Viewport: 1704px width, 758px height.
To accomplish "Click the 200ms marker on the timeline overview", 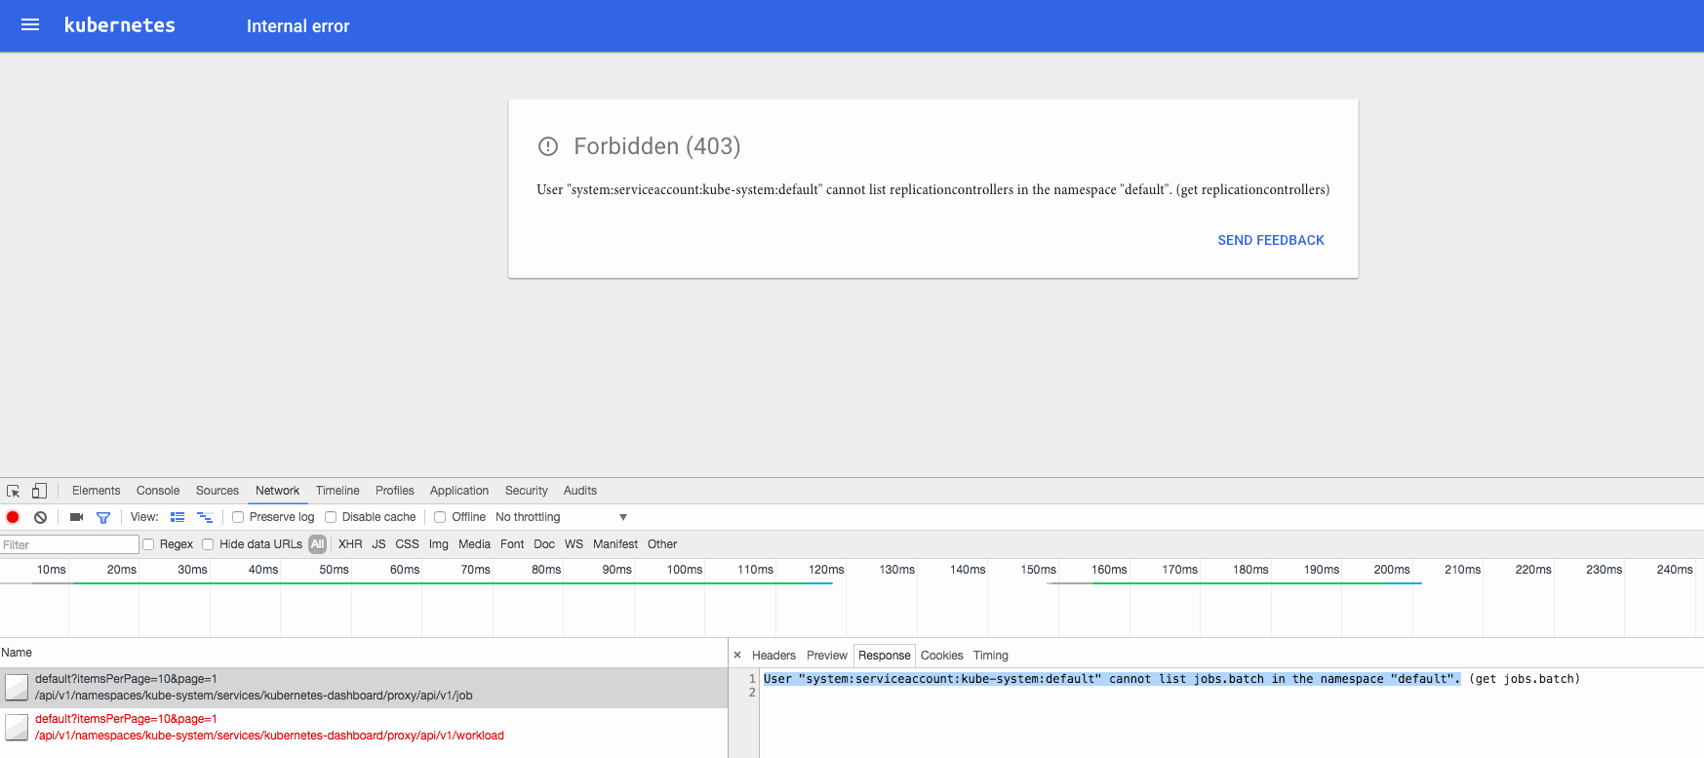I will tap(1392, 570).
